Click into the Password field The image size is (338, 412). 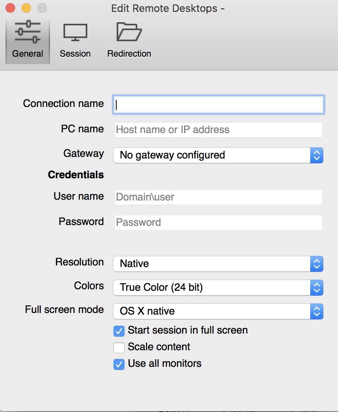218,223
